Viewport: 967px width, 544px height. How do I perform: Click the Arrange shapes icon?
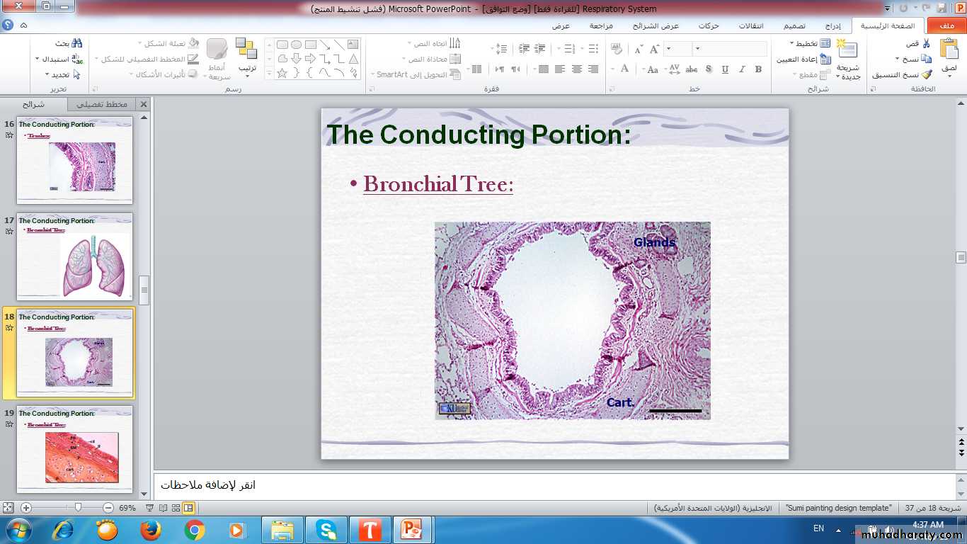(x=246, y=50)
